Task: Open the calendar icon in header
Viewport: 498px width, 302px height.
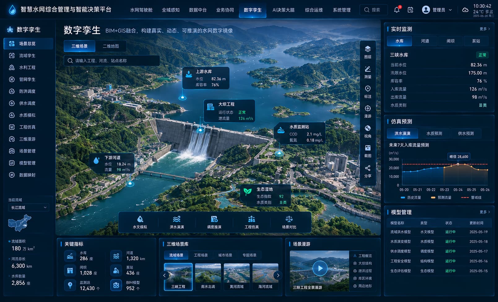Action: pos(410,10)
